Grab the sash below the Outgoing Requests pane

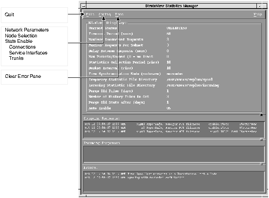click(261, 139)
